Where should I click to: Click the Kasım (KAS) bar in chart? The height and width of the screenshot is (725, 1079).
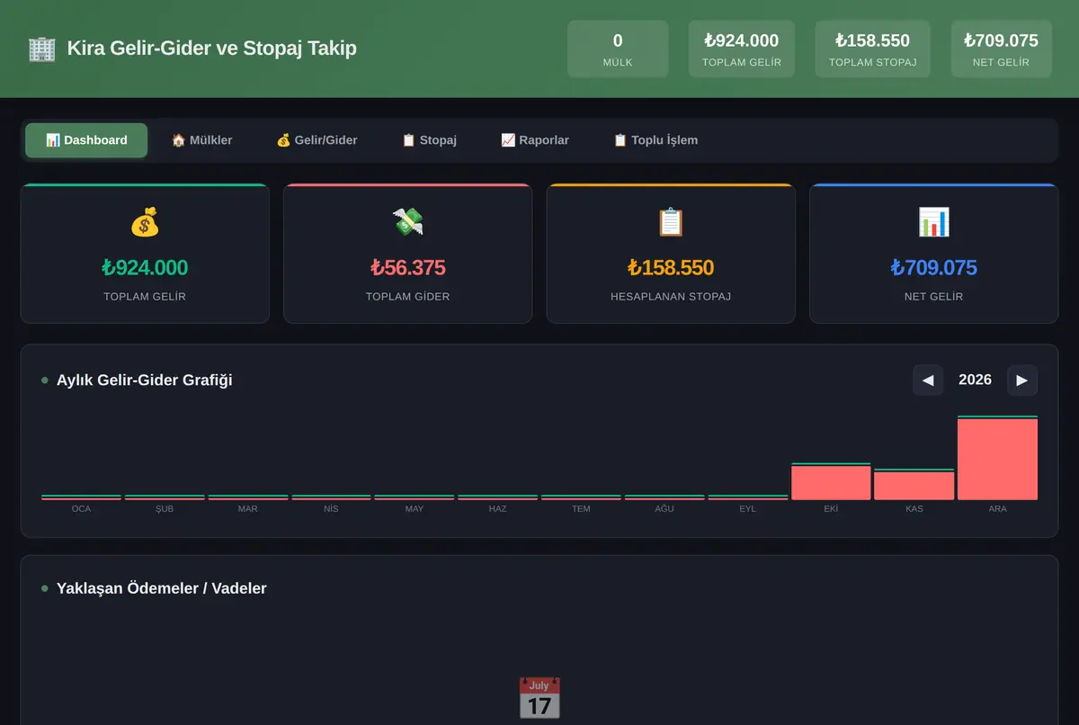click(914, 484)
